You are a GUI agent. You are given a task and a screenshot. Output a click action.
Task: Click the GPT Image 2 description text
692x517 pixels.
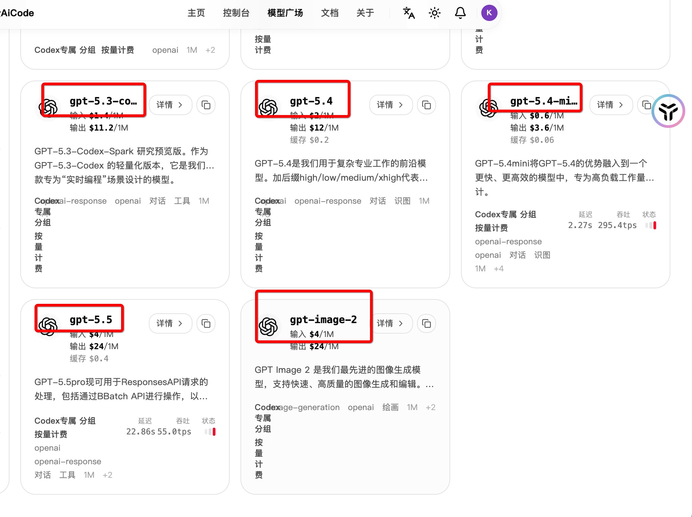344,377
